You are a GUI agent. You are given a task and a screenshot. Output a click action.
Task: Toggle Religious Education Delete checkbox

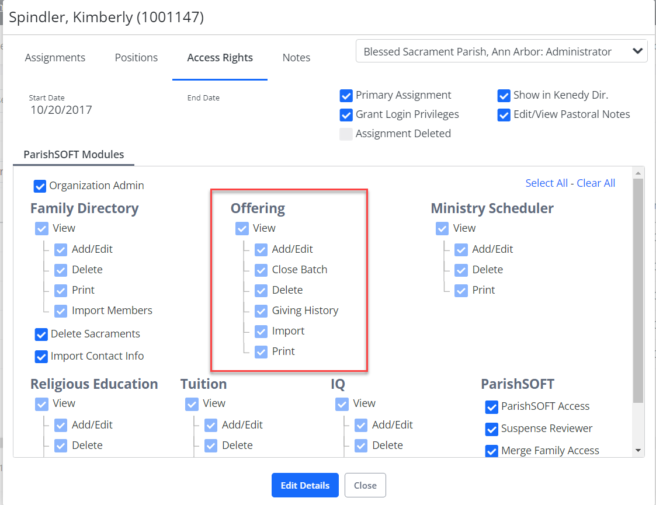coord(61,445)
